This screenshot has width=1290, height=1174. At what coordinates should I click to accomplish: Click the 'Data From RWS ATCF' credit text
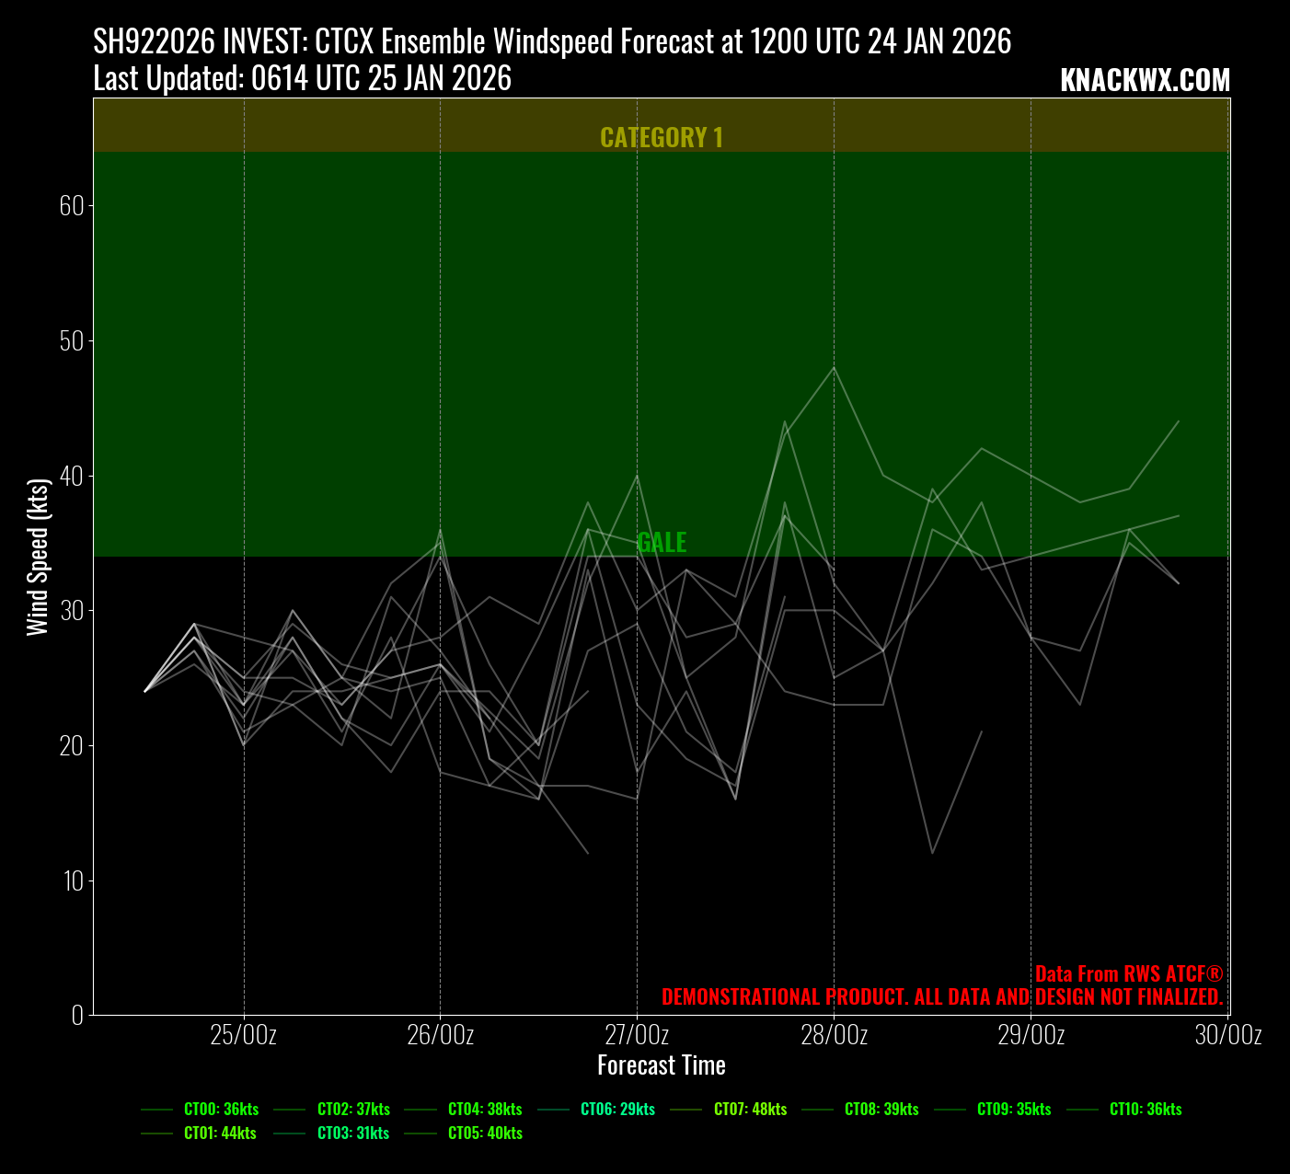1129,974
